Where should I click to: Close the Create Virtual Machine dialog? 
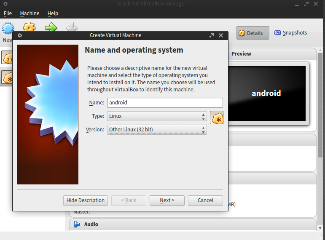(221, 35)
